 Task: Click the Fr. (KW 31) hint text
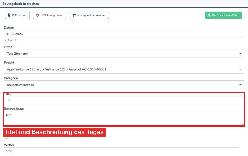pos(10,40)
